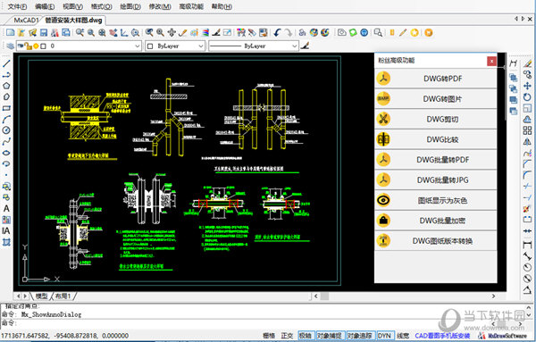This screenshot has width=536, height=342.
Task: Select the Polygon draw tool
Action: pyautogui.click(x=6, y=86)
